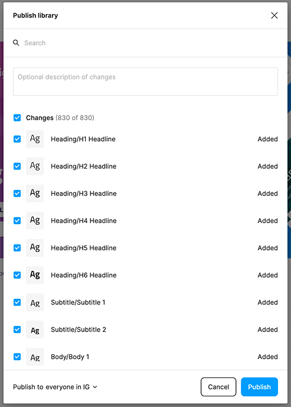
Task: Toggle the Body/Body 1 checkbox
Action: pyautogui.click(x=17, y=357)
